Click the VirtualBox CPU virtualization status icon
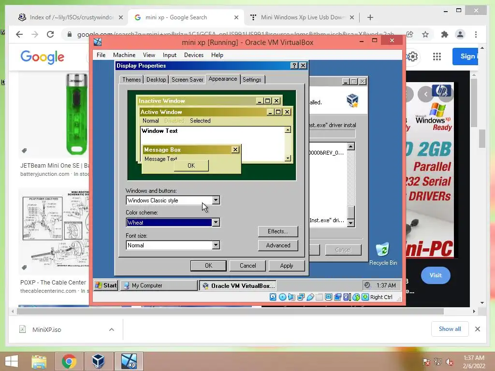Image resolution: width=495 pixels, height=371 pixels. pyautogui.click(x=347, y=297)
